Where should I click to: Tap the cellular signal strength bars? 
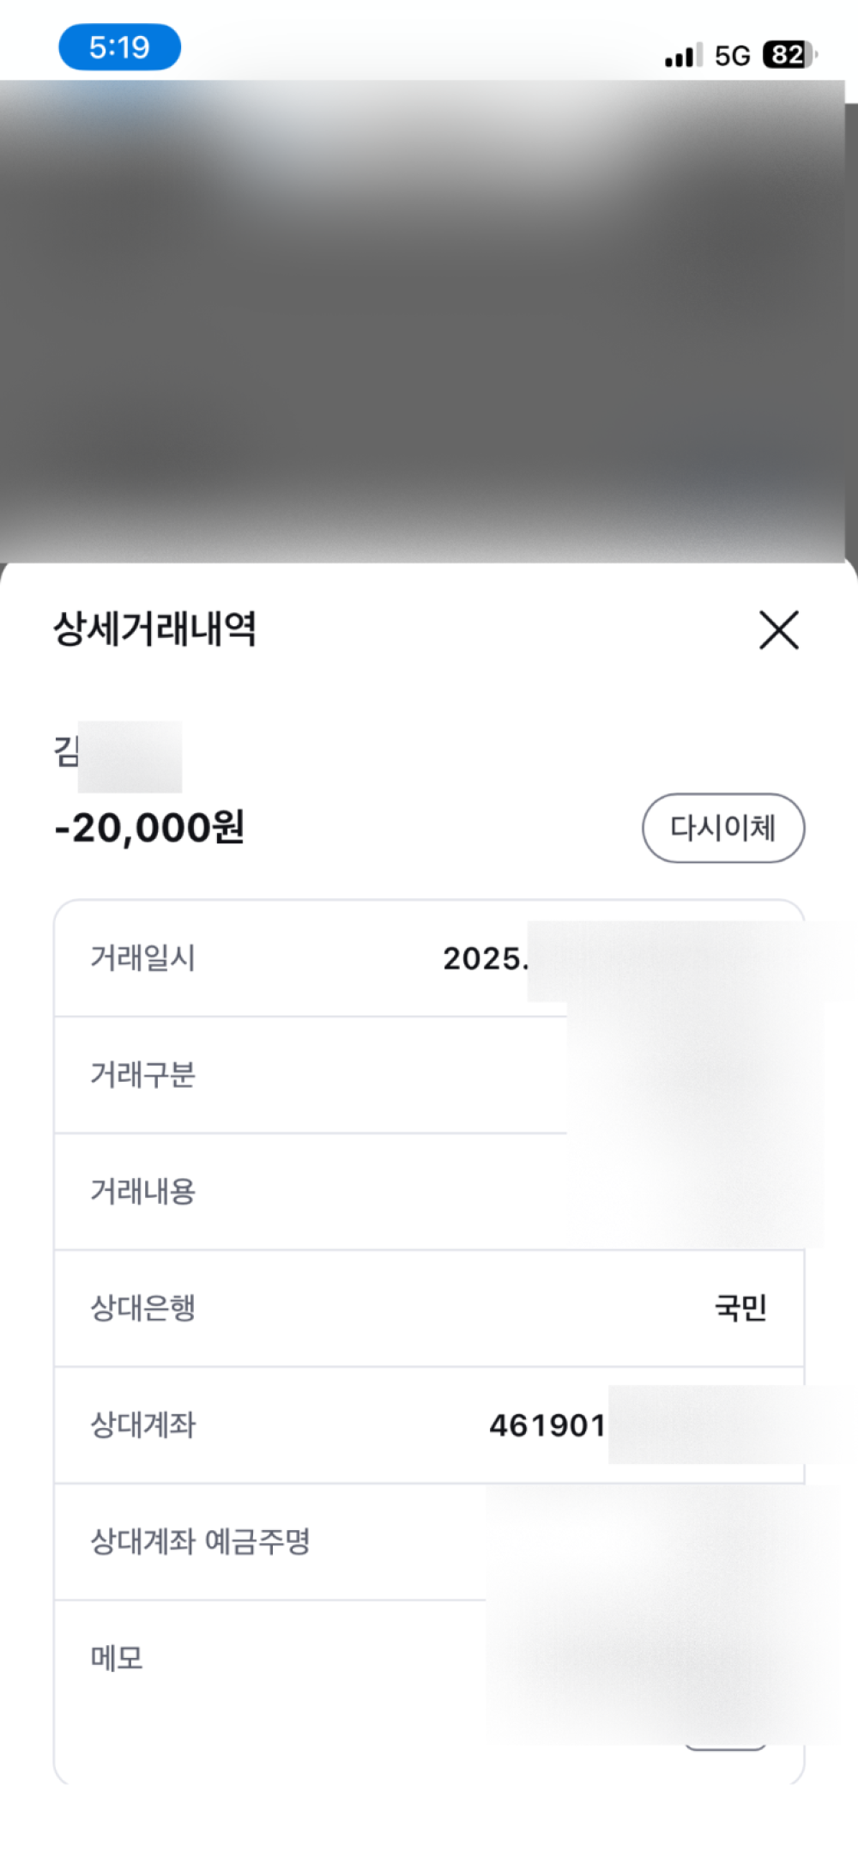click(683, 56)
